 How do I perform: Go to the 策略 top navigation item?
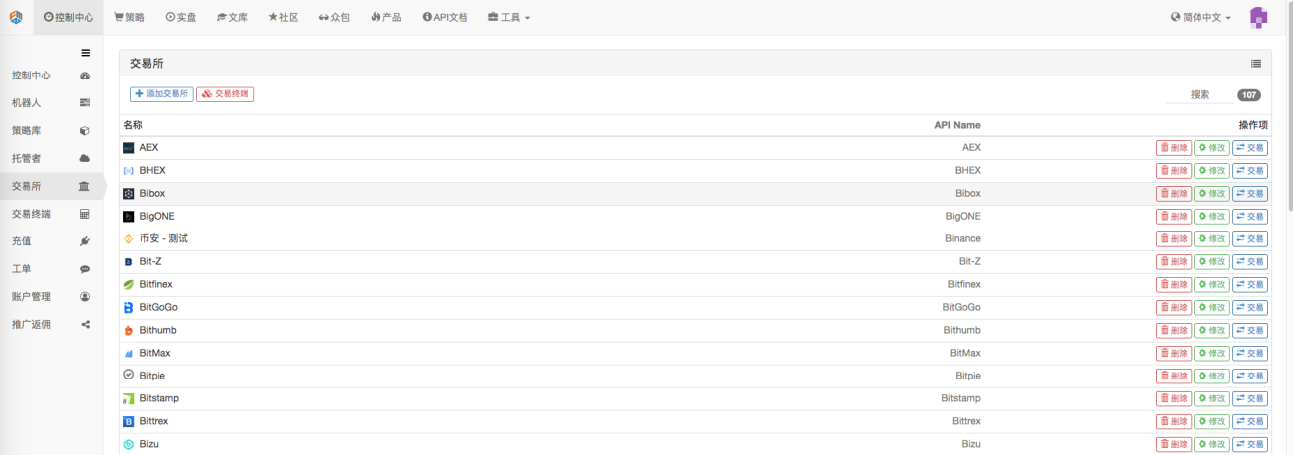pyautogui.click(x=129, y=17)
